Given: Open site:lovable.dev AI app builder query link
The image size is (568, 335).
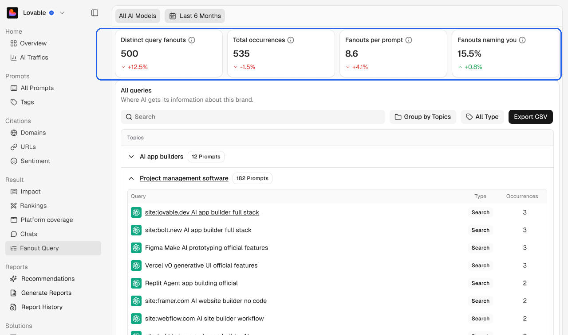Looking at the screenshot, I should pos(202,212).
